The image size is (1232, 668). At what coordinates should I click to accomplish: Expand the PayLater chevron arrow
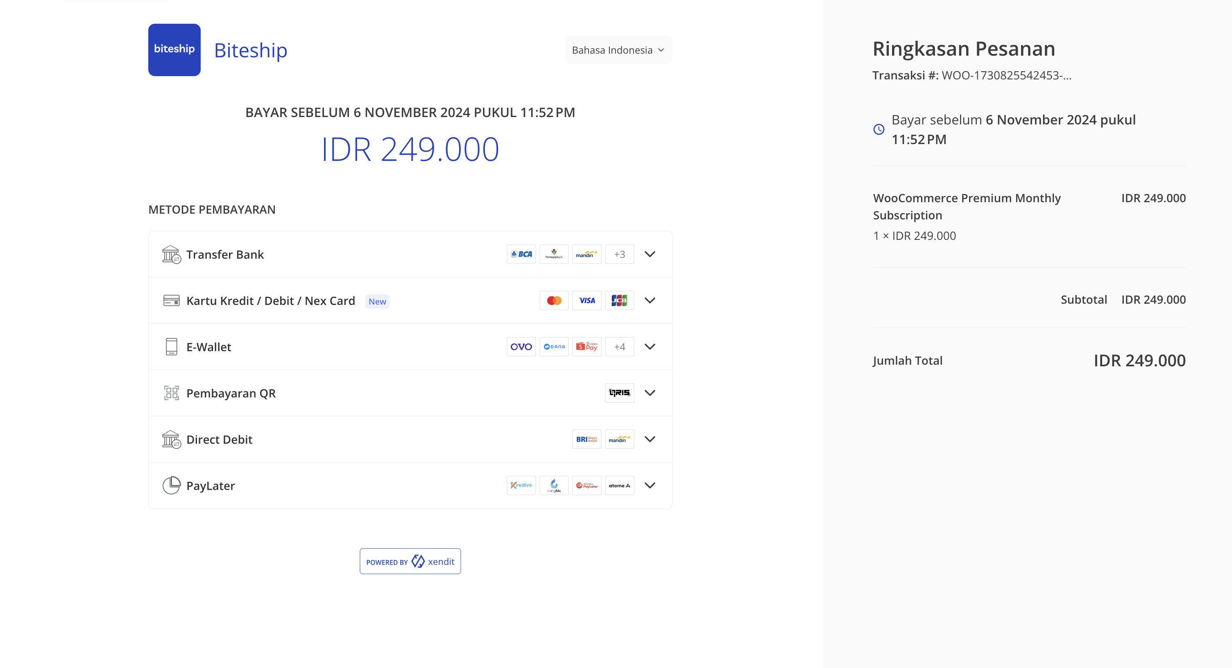tap(650, 485)
